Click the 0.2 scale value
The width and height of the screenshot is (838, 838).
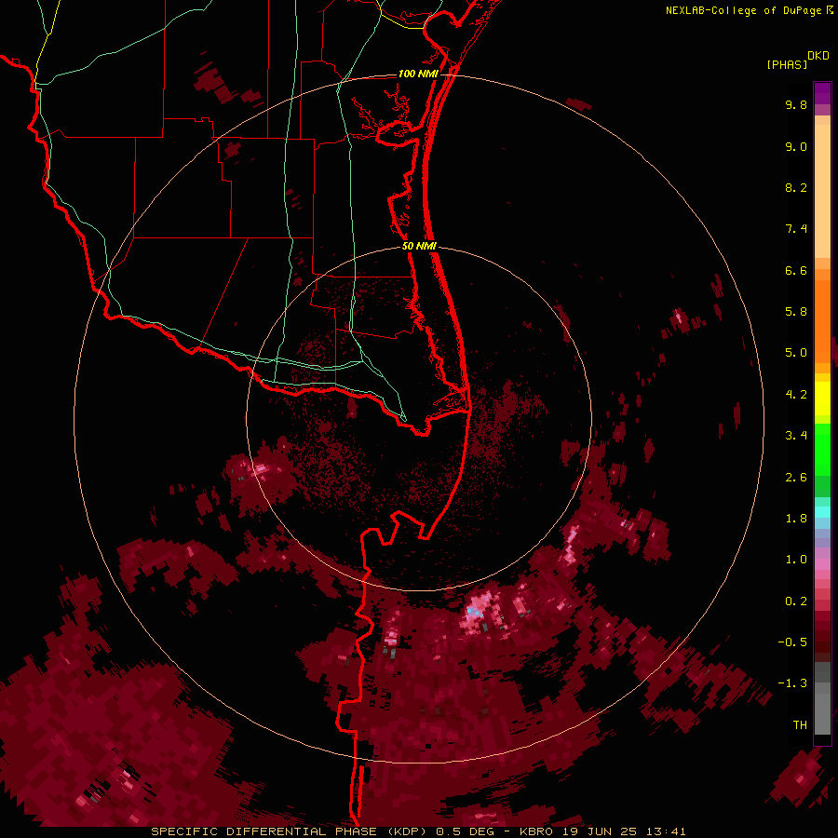pyautogui.click(x=796, y=601)
